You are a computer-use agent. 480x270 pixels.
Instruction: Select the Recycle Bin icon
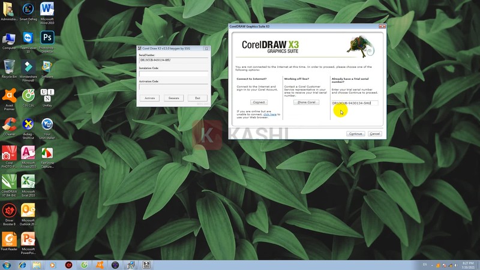(9, 69)
